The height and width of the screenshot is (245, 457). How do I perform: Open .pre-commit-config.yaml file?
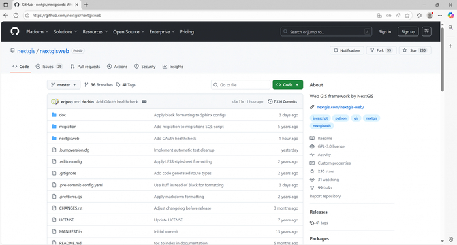81,185
